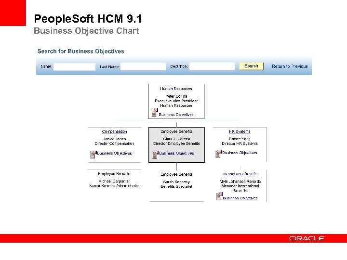The height and width of the screenshot is (260, 347).
Task: Click the Search for Business Objectives heading
Action: pos(81,52)
